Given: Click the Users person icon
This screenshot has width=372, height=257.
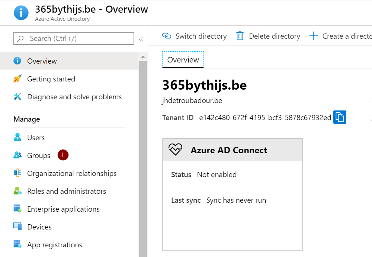Looking at the screenshot, I should tap(17, 137).
